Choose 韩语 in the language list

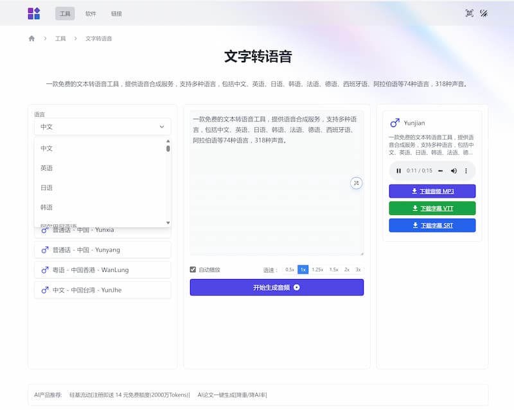(x=47, y=208)
